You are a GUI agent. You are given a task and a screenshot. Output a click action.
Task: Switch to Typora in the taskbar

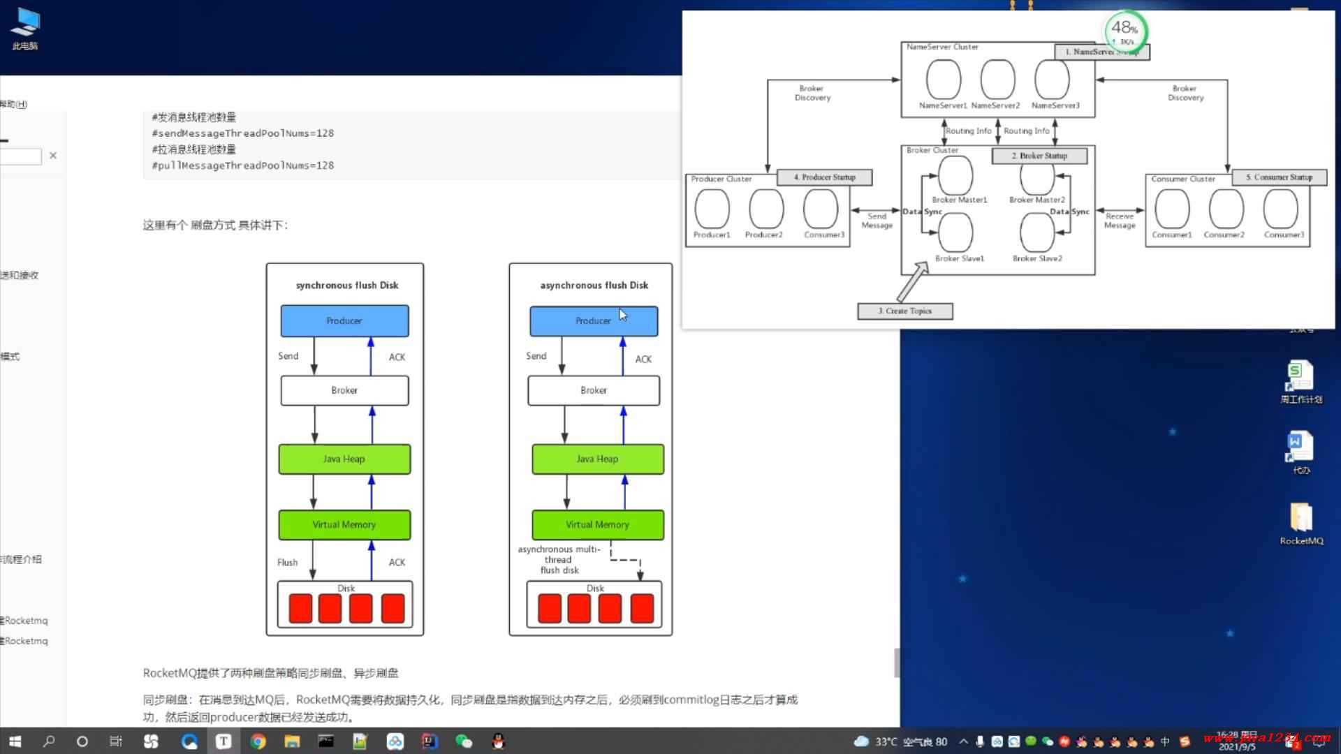click(223, 741)
